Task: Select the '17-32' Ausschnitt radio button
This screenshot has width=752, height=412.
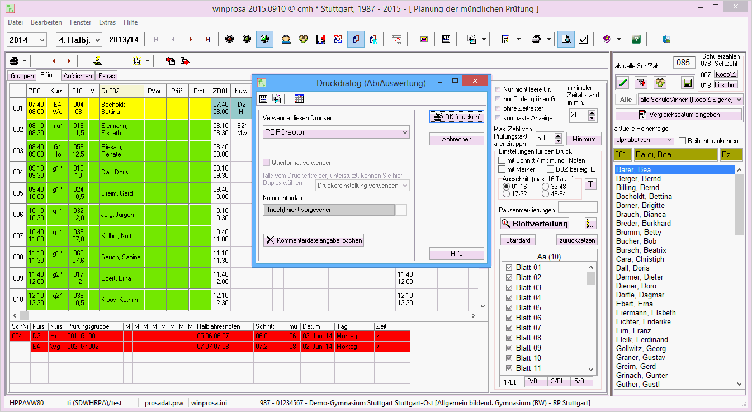Action: [x=507, y=194]
